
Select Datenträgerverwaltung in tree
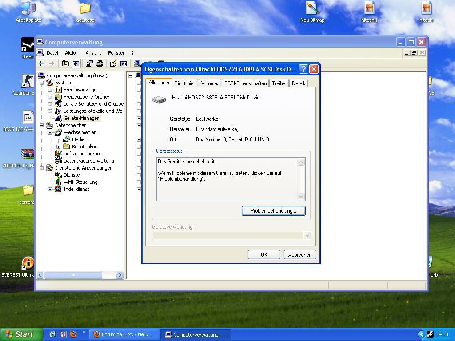88,161
